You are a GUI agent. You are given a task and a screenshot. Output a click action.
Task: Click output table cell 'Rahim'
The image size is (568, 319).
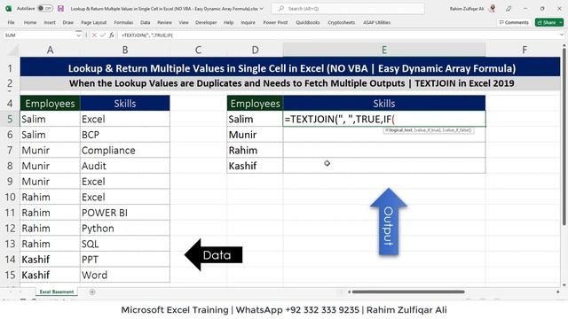point(255,150)
